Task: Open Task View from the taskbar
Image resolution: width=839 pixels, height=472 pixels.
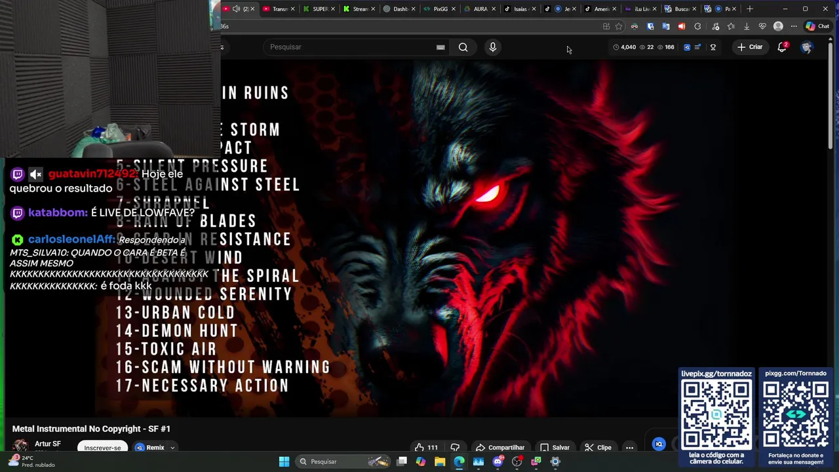Action: click(402, 462)
